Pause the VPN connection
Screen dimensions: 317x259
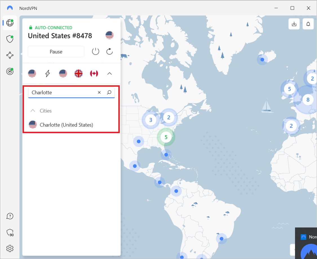[56, 52]
